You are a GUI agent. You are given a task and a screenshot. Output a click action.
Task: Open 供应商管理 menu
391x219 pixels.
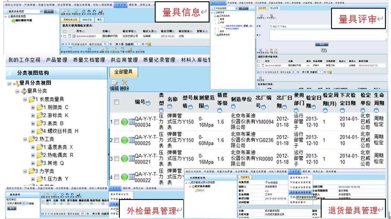pyautogui.click(x=124, y=60)
